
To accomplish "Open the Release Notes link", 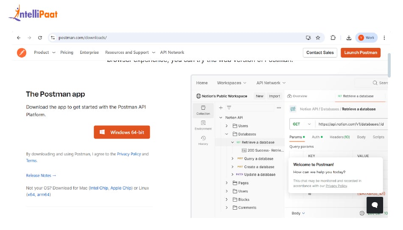I will [41, 176].
